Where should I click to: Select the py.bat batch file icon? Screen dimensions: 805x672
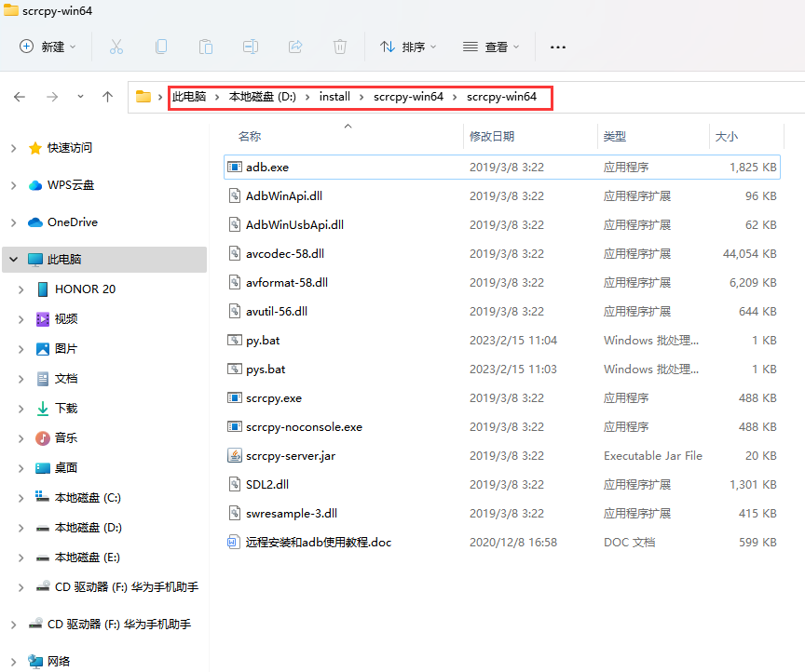click(x=235, y=340)
